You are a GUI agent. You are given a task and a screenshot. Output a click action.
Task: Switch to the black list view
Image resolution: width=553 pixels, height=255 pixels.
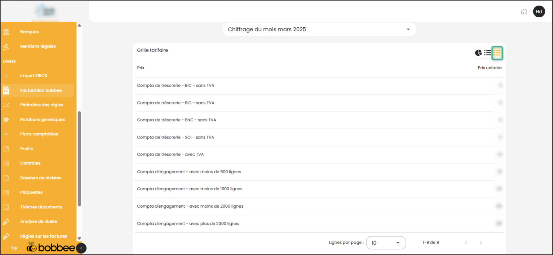[x=488, y=53]
